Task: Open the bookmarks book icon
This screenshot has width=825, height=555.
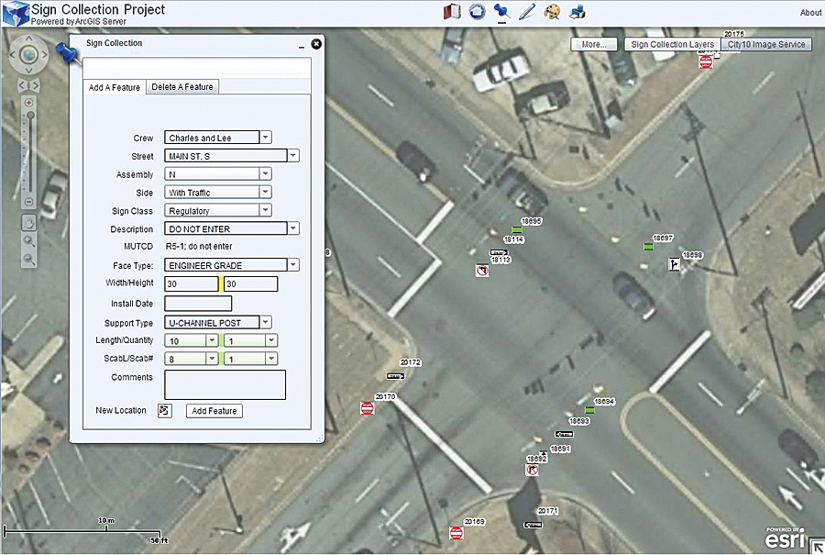Action: coord(451,12)
